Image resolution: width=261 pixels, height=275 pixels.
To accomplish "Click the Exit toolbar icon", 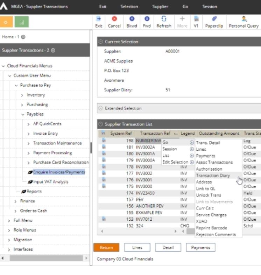I will (99, 19).
